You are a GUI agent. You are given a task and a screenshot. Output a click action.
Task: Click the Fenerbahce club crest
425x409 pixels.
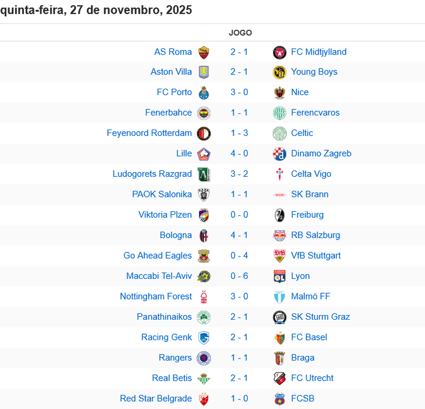pyautogui.click(x=204, y=113)
